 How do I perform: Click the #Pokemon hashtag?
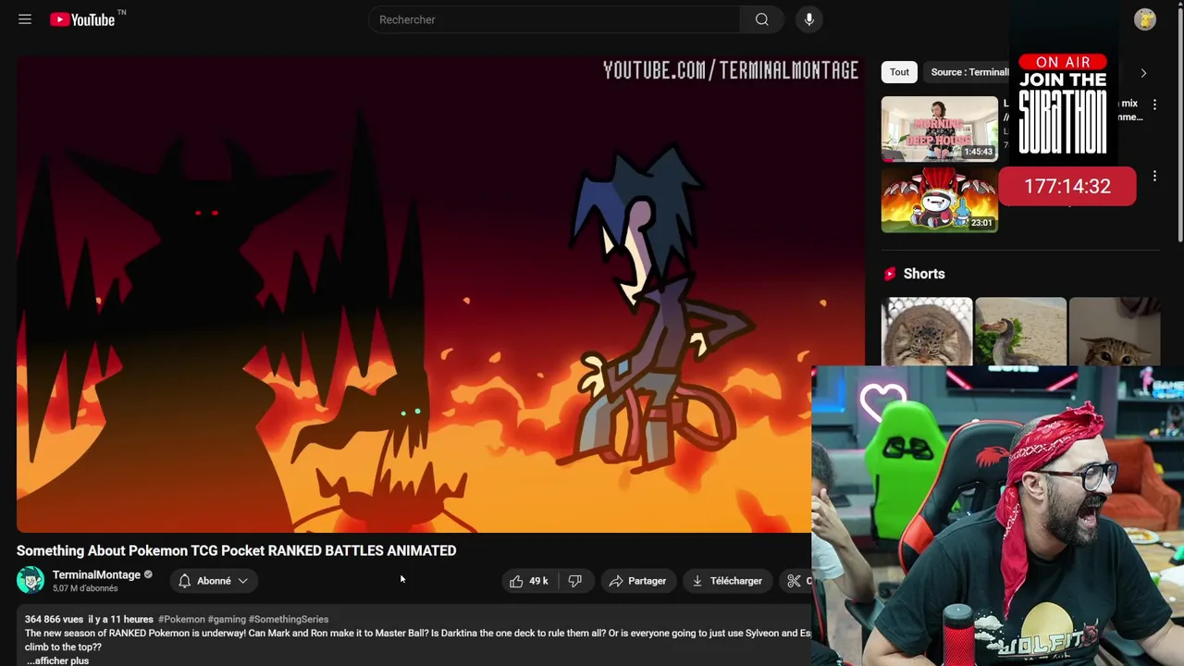click(181, 619)
